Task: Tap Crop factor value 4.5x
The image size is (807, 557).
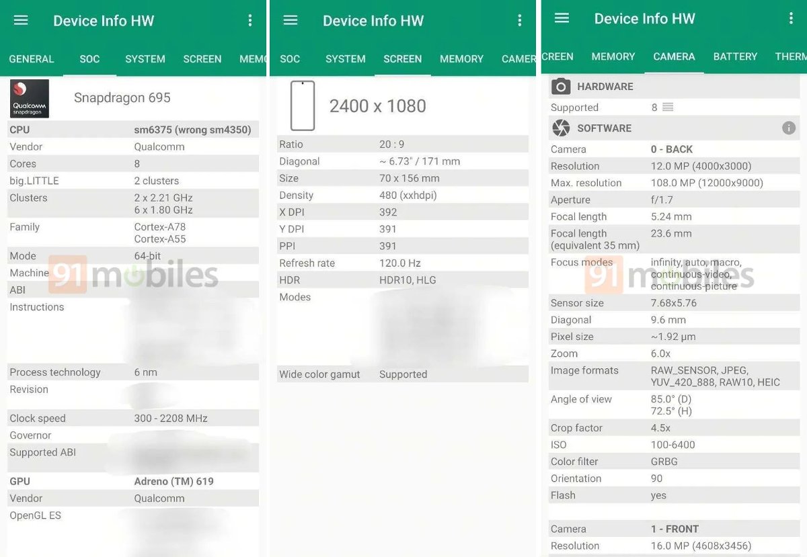Action: coord(660,428)
